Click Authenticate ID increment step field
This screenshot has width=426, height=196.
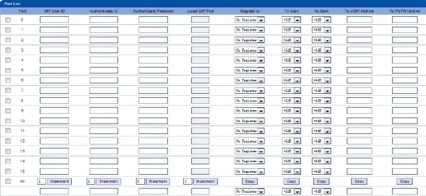pos(91,182)
